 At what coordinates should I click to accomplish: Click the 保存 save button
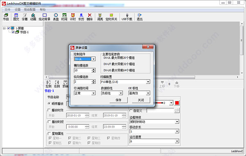point(118,100)
